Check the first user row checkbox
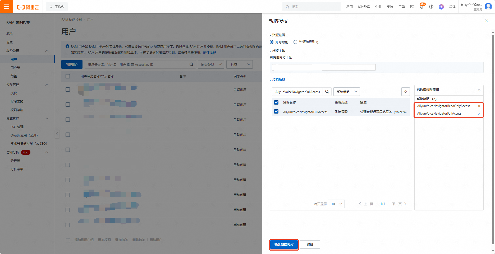Viewport: 495px width, 254px height. coord(68,90)
